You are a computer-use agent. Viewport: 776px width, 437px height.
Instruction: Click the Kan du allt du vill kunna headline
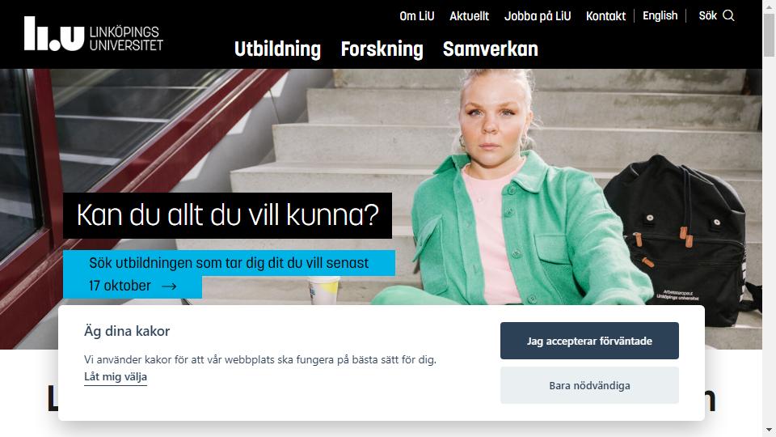(x=228, y=215)
